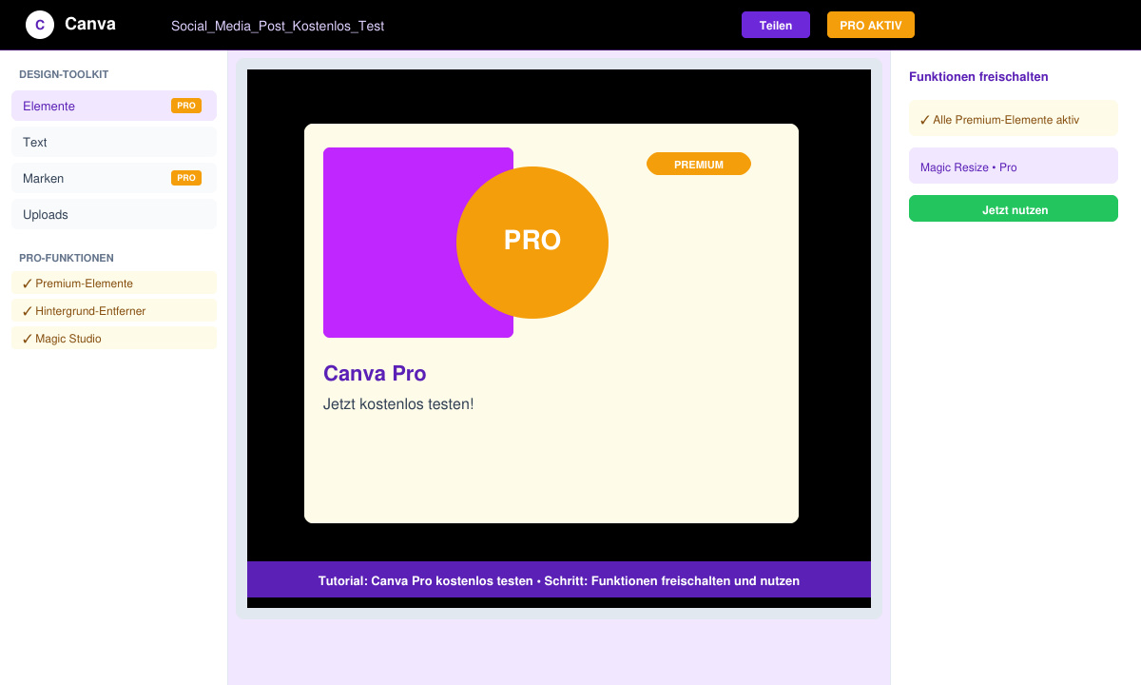1141x685 pixels.
Task: Click the PRO AKTIV button
Action: [x=871, y=25]
